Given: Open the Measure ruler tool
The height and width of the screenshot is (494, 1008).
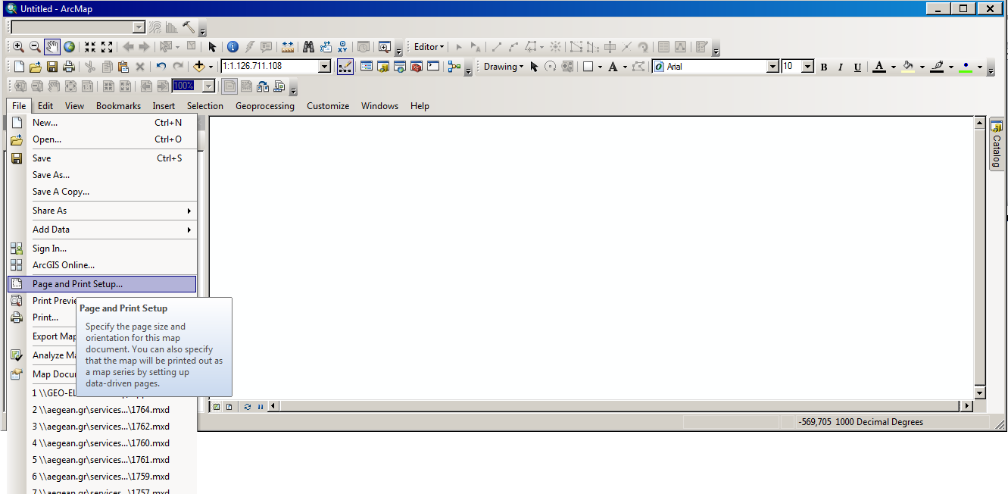Looking at the screenshot, I should coord(288,47).
